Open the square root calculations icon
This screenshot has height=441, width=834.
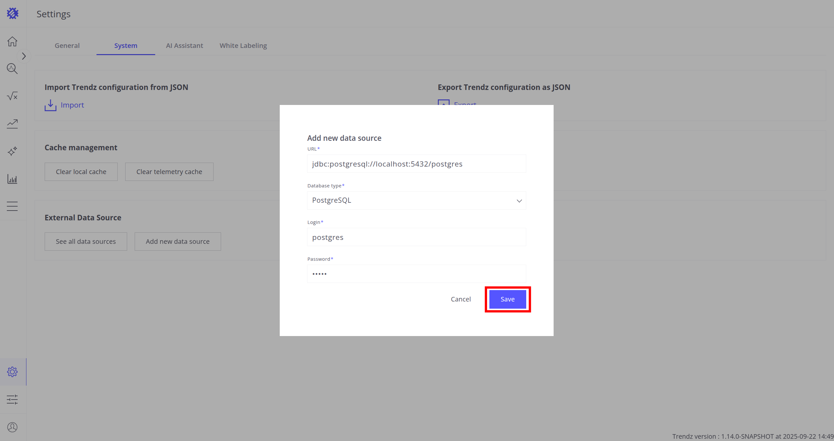click(12, 96)
